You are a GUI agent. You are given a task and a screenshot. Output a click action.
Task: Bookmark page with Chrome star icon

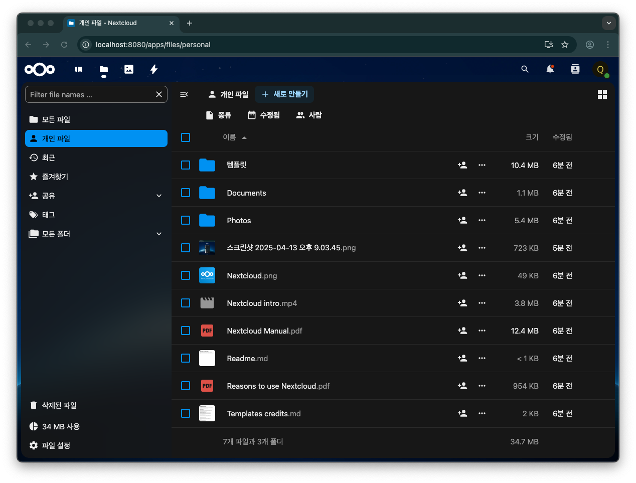click(565, 45)
